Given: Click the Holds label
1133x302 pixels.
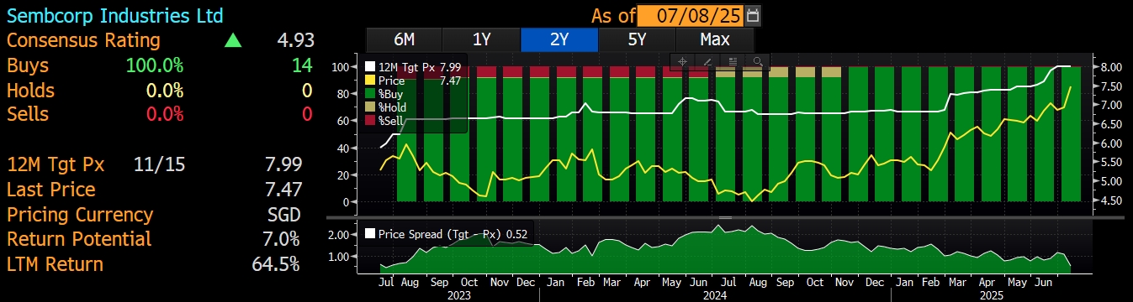Looking at the screenshot, I should (30, 90).
